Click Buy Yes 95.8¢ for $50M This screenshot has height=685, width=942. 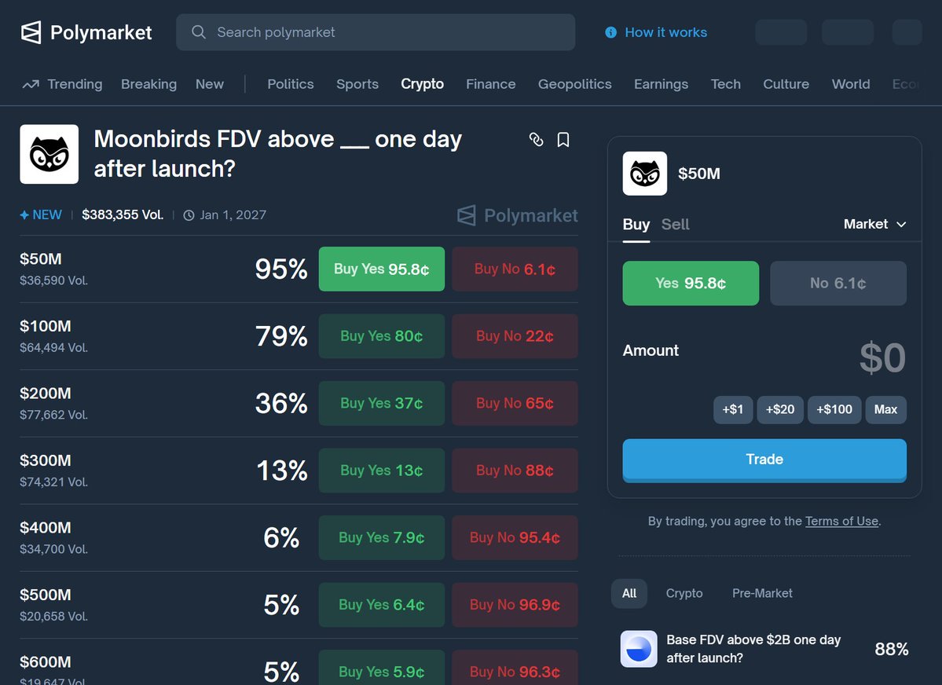382,269
